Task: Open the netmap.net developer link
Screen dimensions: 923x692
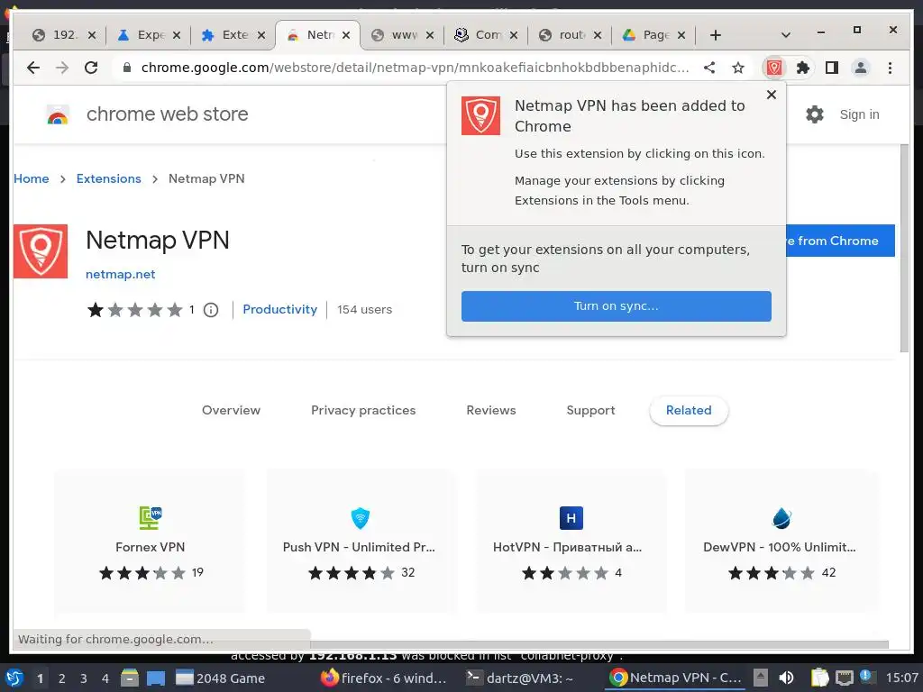Action: point(120,274)
